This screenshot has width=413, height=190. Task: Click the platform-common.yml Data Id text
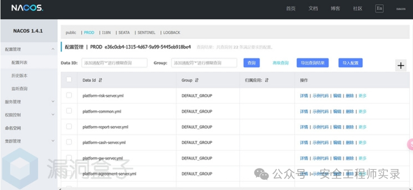(102, 112)
